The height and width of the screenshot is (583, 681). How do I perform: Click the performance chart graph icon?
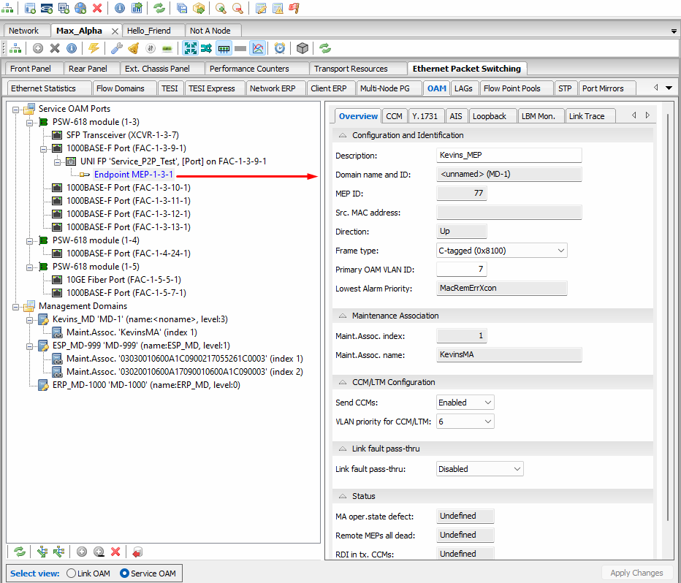pyautogui.click(x=257, y=48)
